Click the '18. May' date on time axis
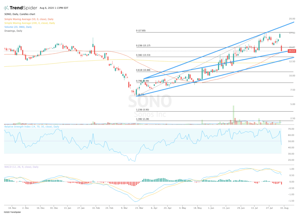Screen dimensions: 300x214 [x=197, y=208]
